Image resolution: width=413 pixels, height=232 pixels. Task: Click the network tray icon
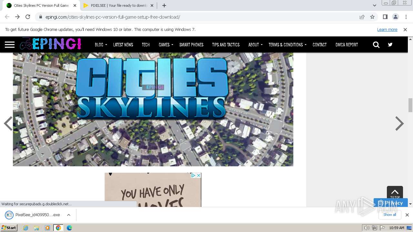pyautogui.click(x=375, y=228)
